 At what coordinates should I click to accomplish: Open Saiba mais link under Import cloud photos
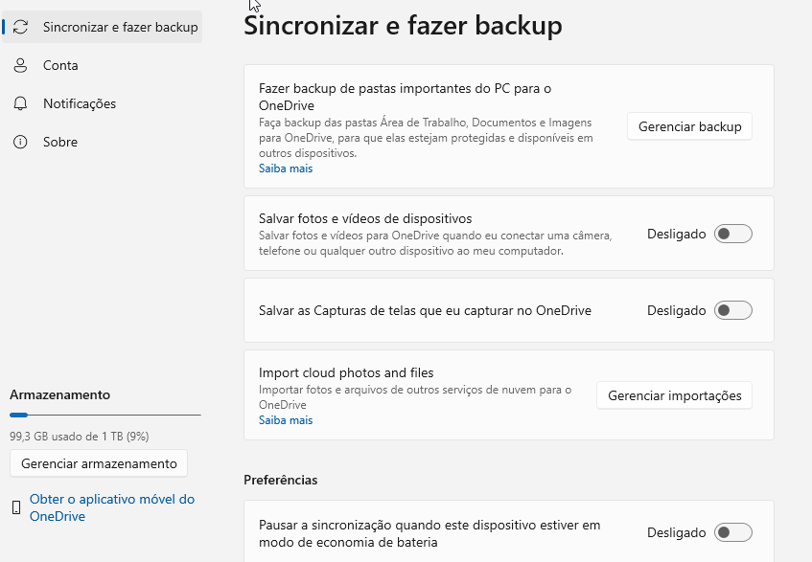coord(286,420)
